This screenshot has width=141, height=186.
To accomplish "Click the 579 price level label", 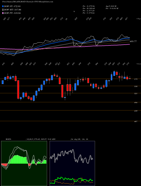I will 136,79.
